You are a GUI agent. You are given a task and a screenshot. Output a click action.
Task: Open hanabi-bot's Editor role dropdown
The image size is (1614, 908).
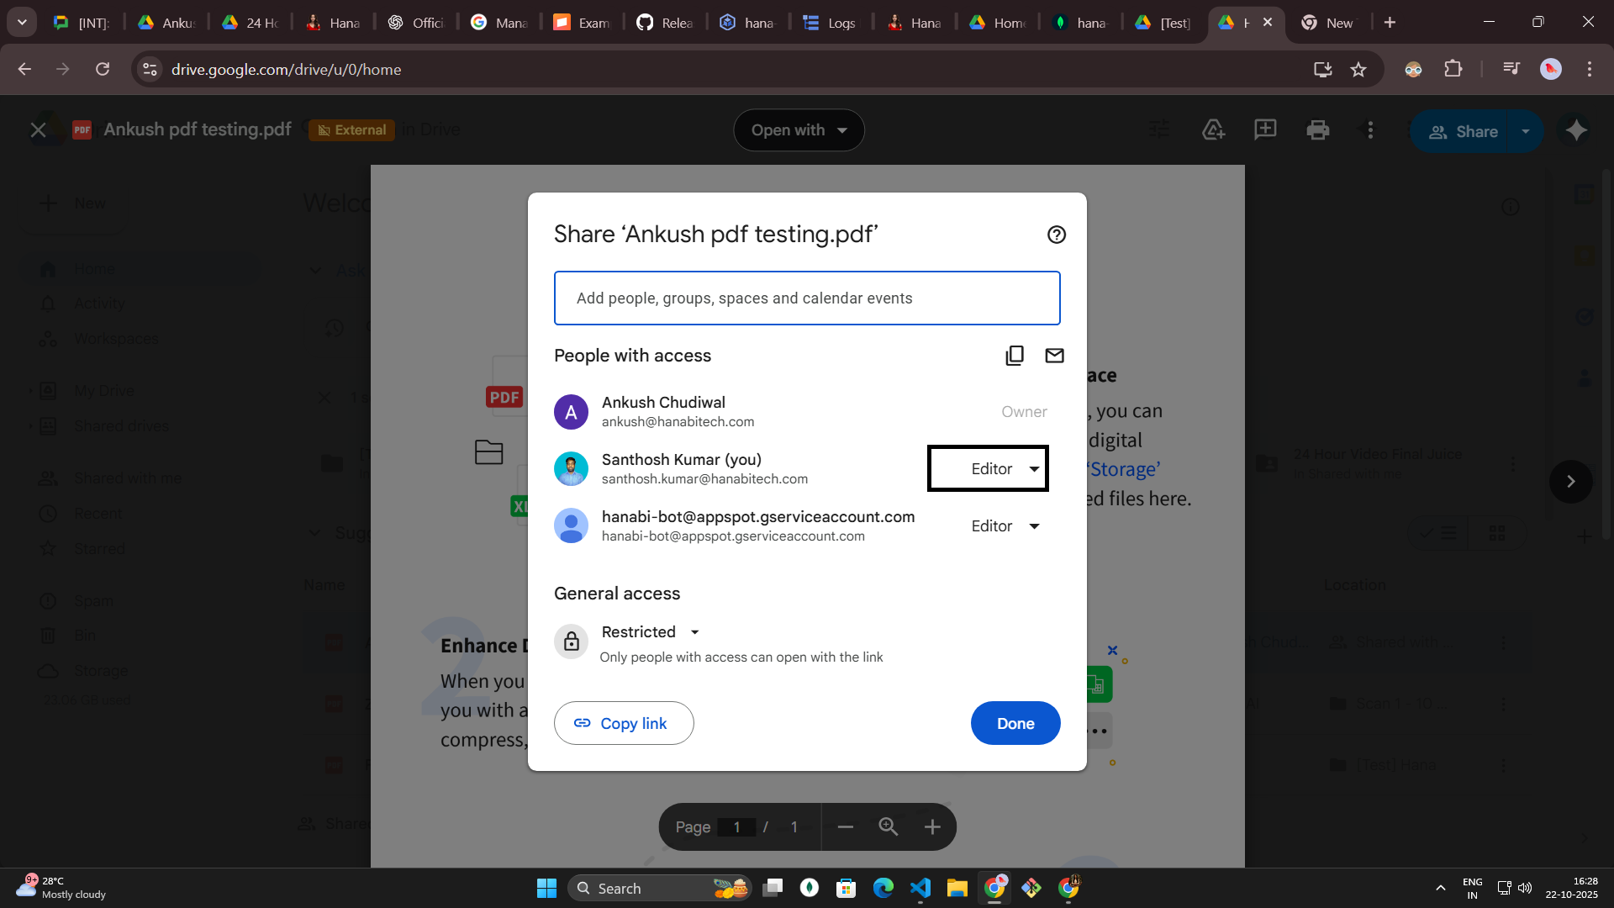[1005, 526]
